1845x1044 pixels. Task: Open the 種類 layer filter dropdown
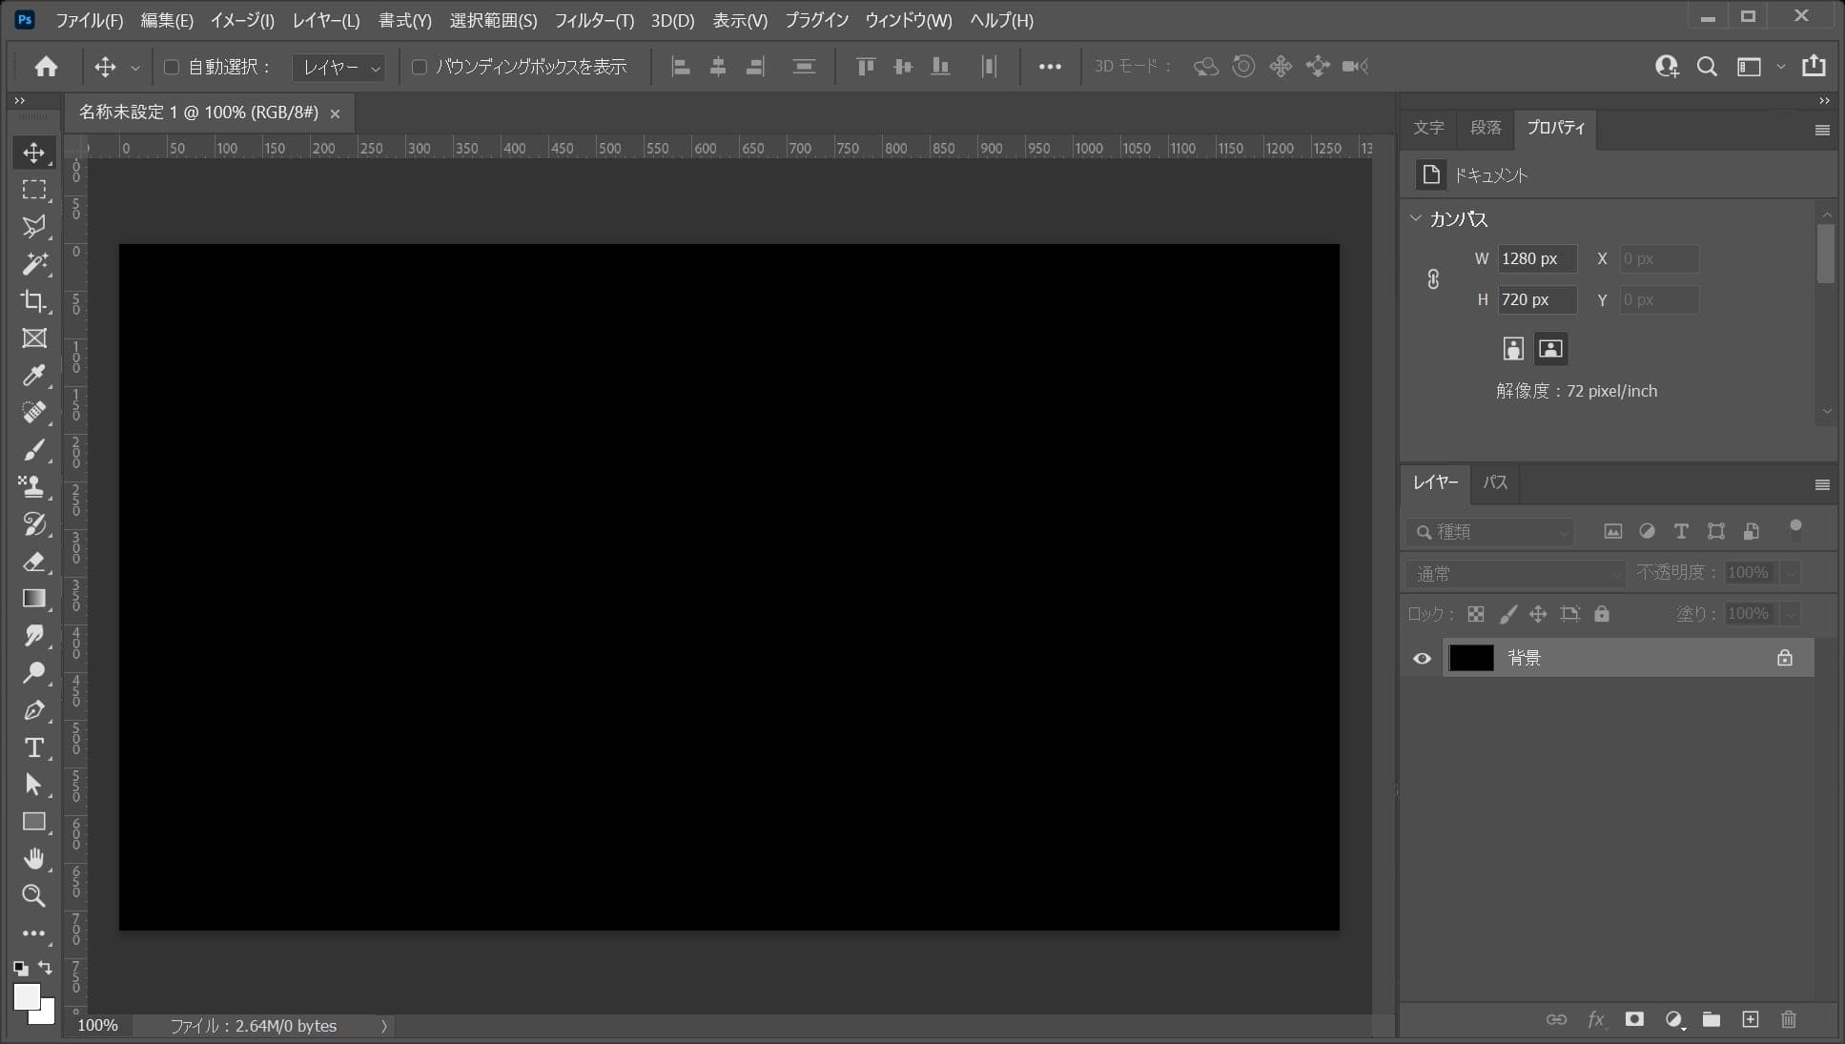pos(1489,531)
